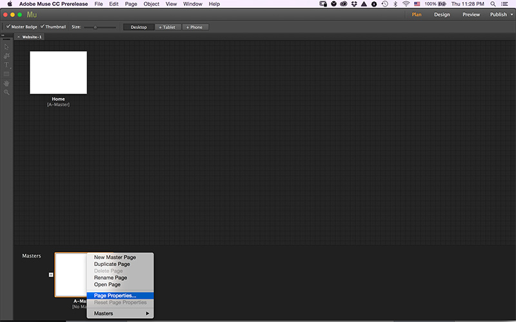
Task: Select the Selection arrow tool
Action: point(7,46)
